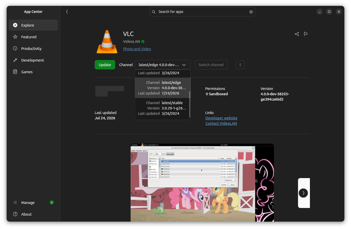Click the Jul 24, 2026 last updated date
Image resolution: width=351 pixels, height=229 pixels.
105,118
